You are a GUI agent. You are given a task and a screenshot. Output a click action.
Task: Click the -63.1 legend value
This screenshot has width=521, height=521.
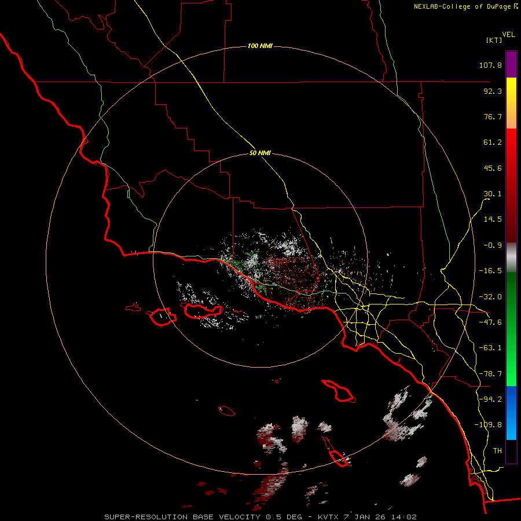click(490, 348)
